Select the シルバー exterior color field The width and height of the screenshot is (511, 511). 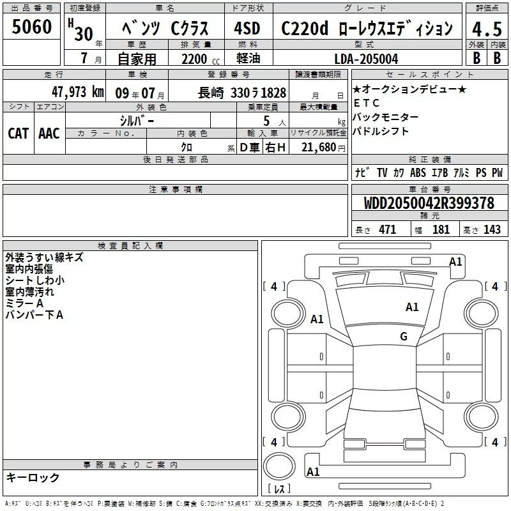[137, 120]
